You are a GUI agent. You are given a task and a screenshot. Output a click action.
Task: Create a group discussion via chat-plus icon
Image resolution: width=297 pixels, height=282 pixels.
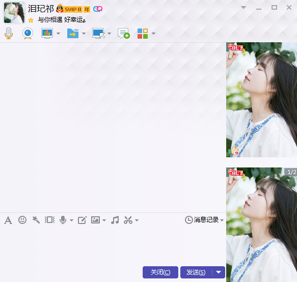(x=124, y=34)
